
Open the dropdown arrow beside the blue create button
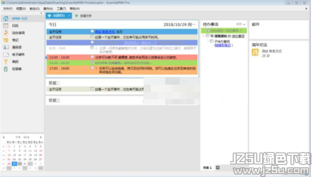tap(69, 16)
